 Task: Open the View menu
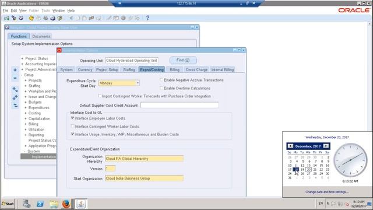pos(23,10)
